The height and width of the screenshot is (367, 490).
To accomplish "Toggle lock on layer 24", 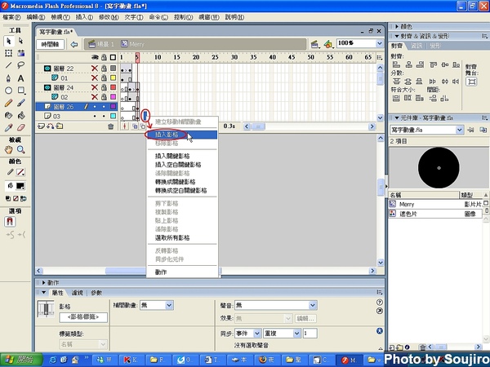I will (104, 87).
